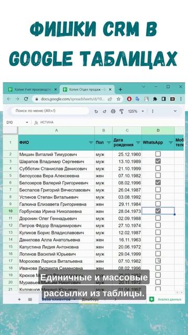
Task: Toggle WhatsApp checkbox for Мишин Виталий Тимурович
Action: point(158,154)
